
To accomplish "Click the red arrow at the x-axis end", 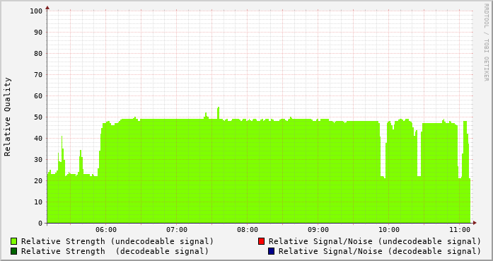I will pyautogui.click(x=475, y=223).
